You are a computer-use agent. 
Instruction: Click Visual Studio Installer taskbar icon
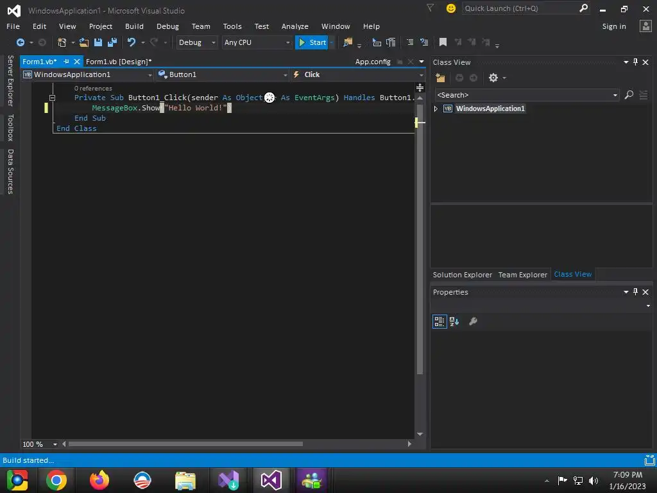[x=228, y=480]
